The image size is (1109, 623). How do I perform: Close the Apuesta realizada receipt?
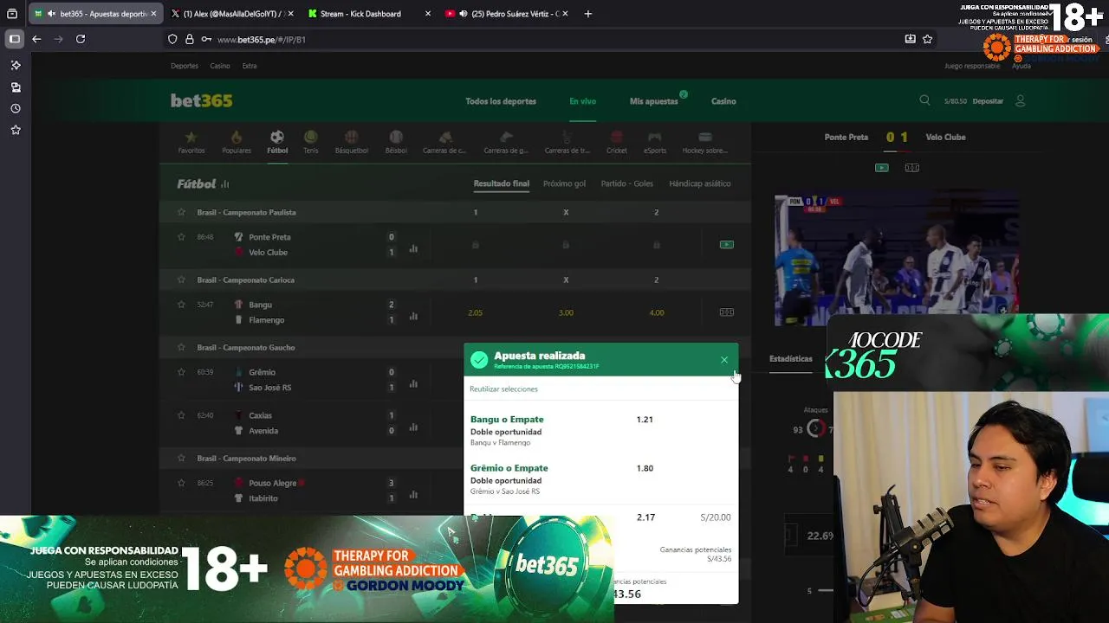tap(724, 360)
